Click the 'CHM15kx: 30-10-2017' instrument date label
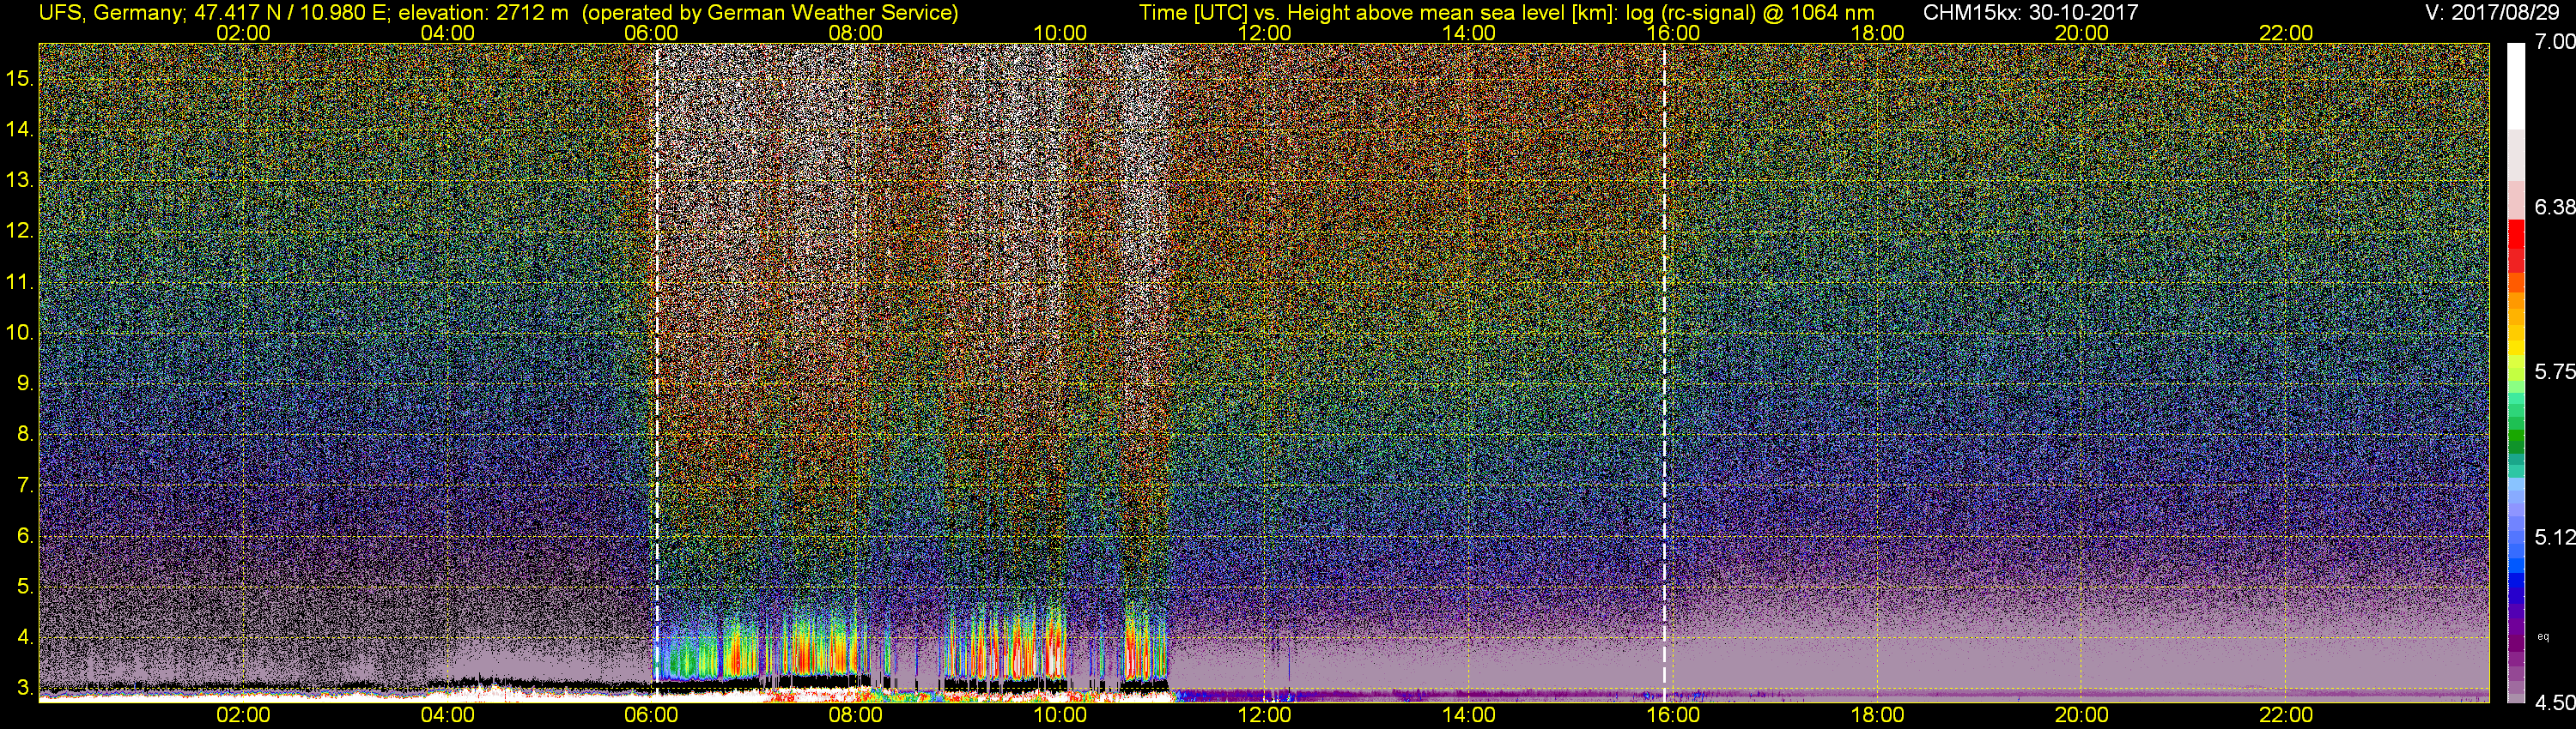Viewport: 2576px width, 729px height. click(x=2030, y=13)
